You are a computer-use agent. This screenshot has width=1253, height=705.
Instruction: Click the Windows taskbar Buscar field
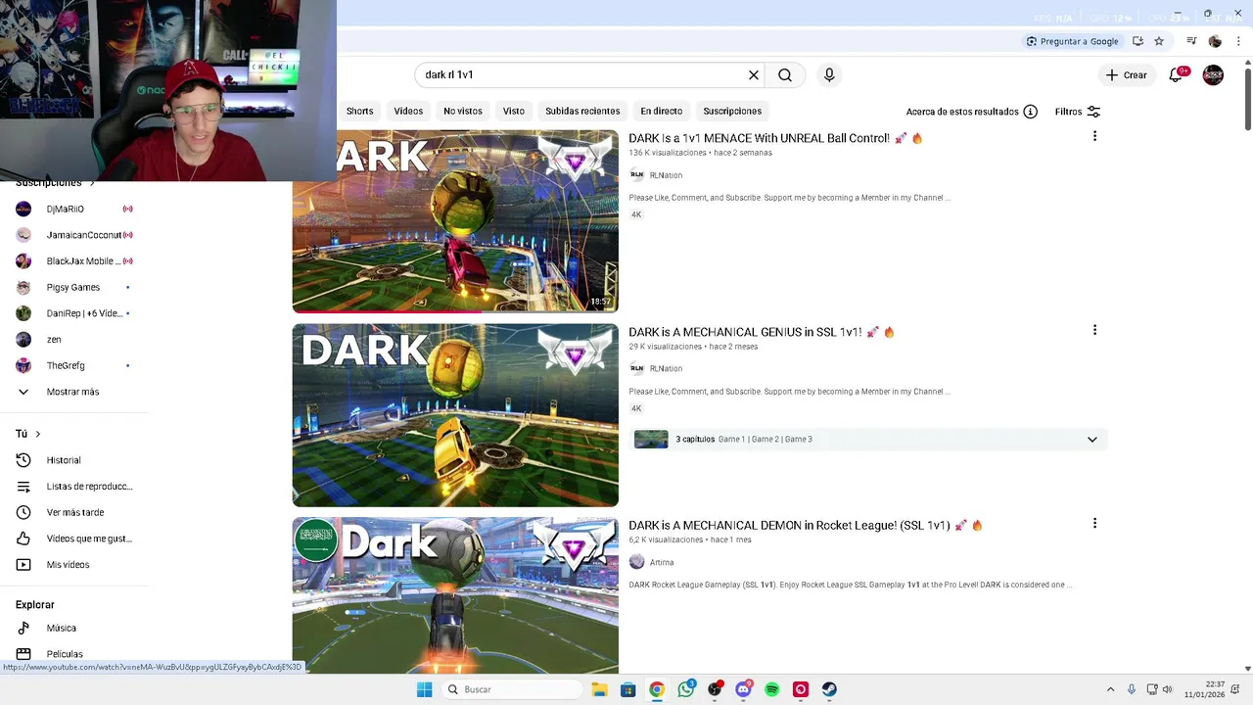[511, 689]
